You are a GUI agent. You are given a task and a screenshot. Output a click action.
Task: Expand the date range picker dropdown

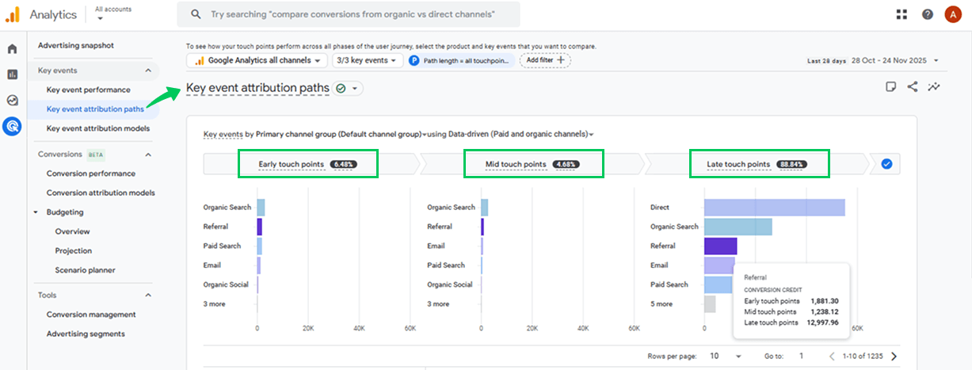pyautogui.click(x=936, y=61)
